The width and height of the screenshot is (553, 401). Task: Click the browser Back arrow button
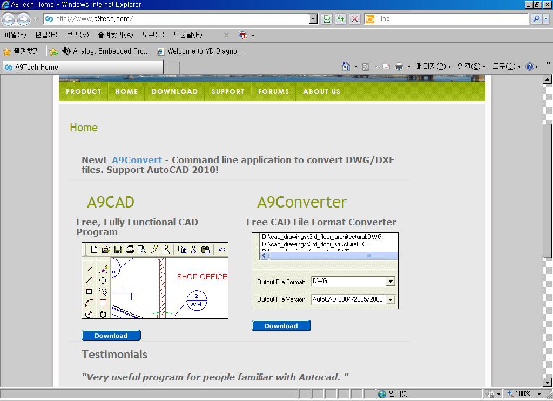9,19
